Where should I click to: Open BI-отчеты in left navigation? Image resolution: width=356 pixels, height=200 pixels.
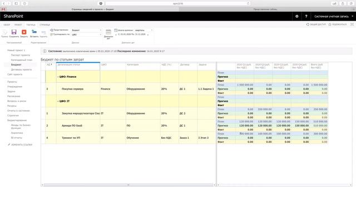point(17,138)
